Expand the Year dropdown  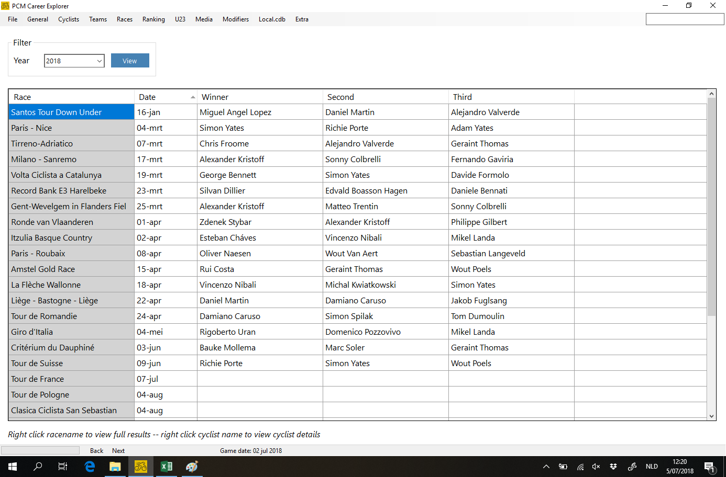coord(99,61)
